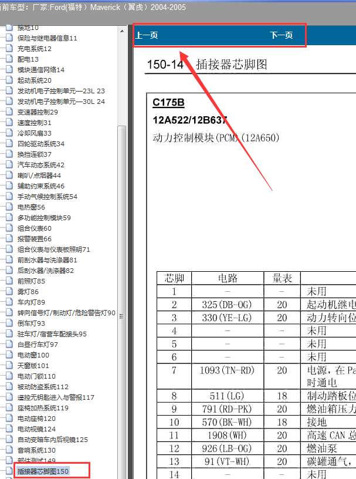
Task: Open 转向信号灯/制动灯/危险警告灯90
Action: tap(66, 313)
